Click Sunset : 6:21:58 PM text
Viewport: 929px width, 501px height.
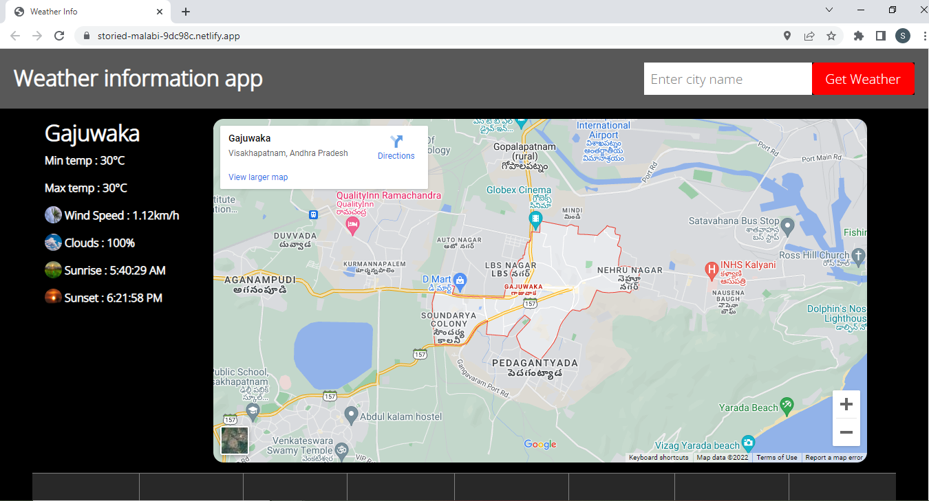pyautogui.click(x=114, y=298)
